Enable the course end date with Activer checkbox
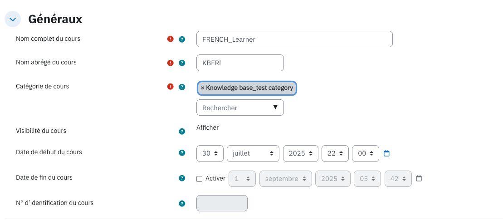Screen dimensions: 503x220 [x=199, y=179]
